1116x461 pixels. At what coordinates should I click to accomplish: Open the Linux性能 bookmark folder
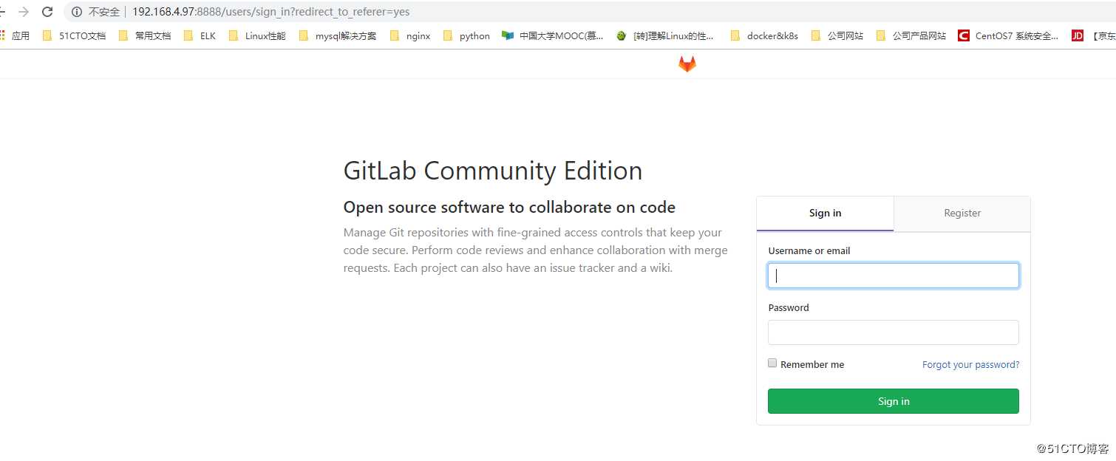257,35
